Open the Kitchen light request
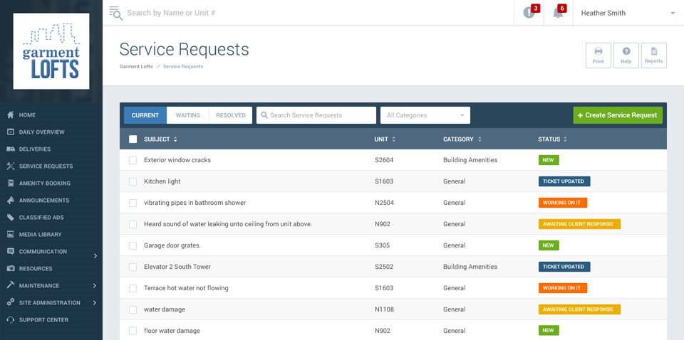684x340 pixels. (162, 181)
